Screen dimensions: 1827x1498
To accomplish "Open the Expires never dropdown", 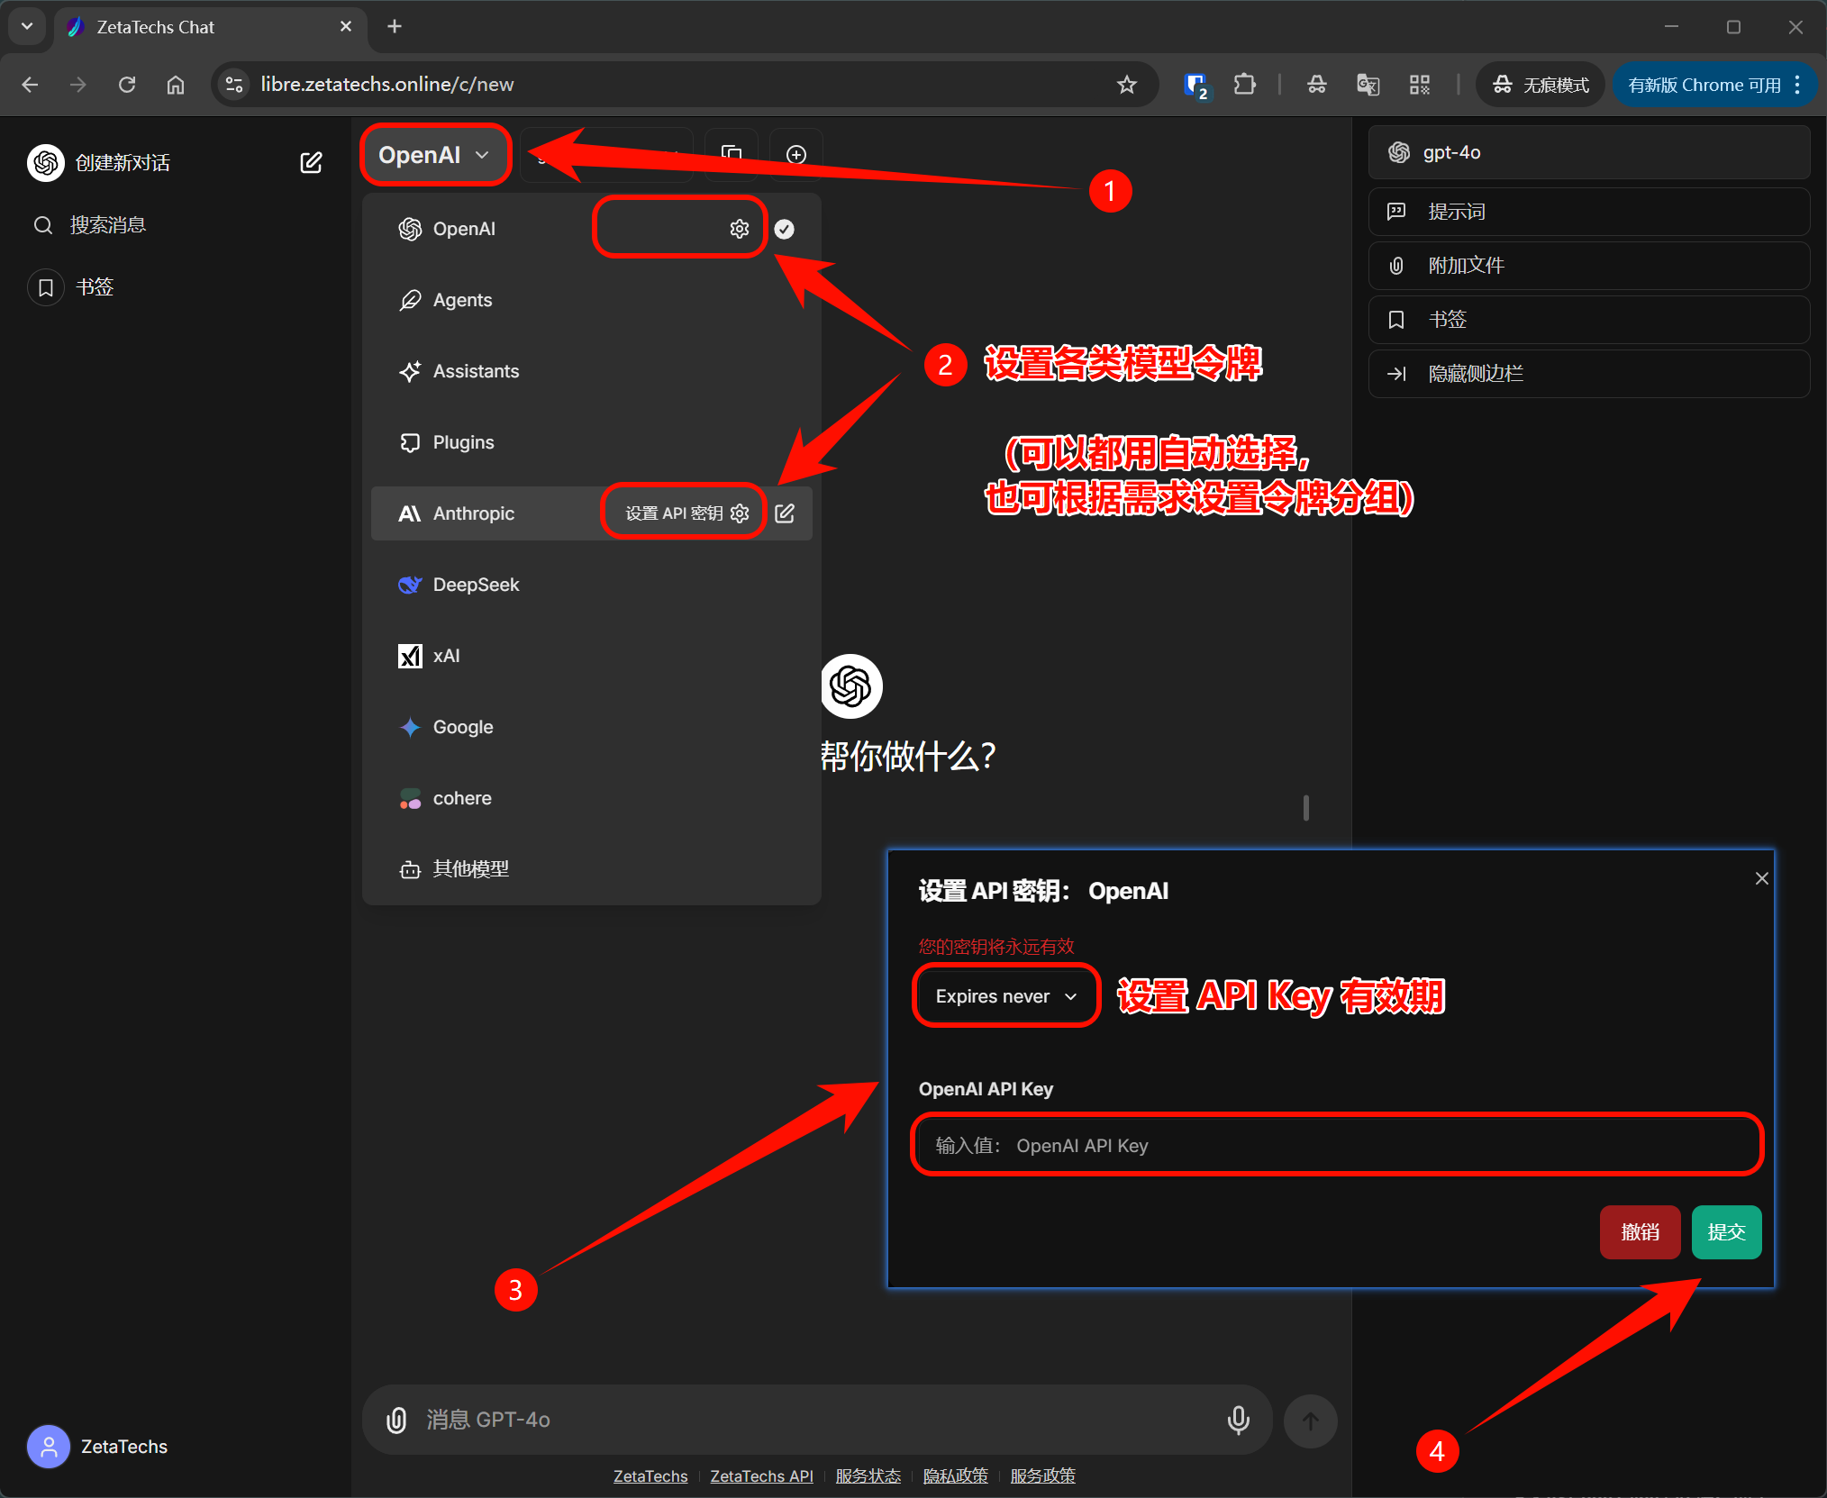I will tap(1006, 996).
